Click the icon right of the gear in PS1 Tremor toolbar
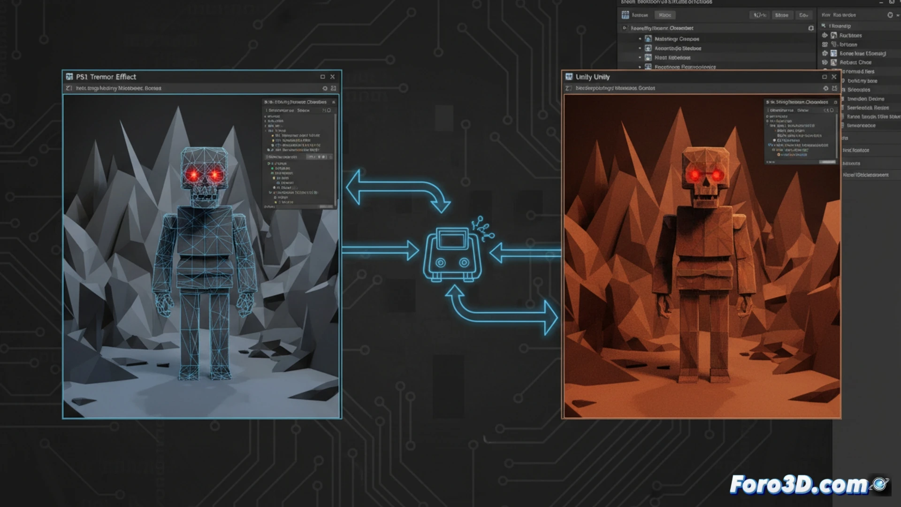The width and height of the screenshot is (901, 507). pos(334,88)
